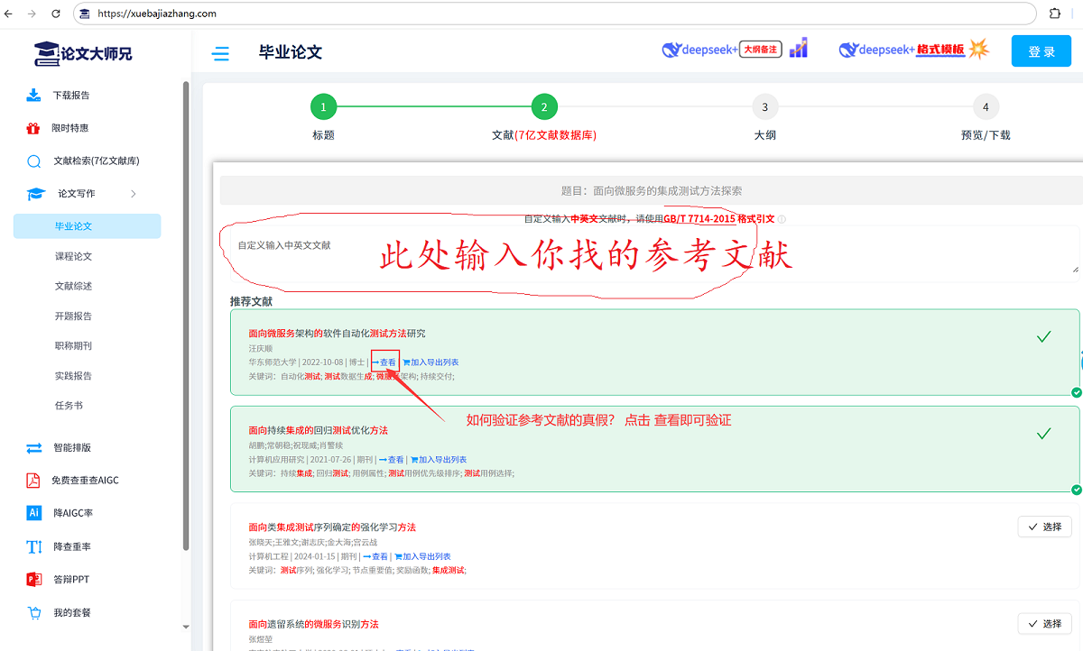Click the 登录 login button

point(1041,51)
